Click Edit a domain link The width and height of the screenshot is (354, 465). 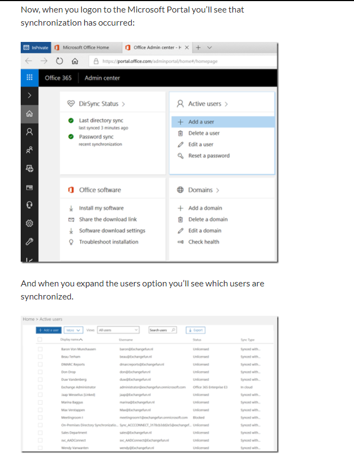[x=205, y=231]
